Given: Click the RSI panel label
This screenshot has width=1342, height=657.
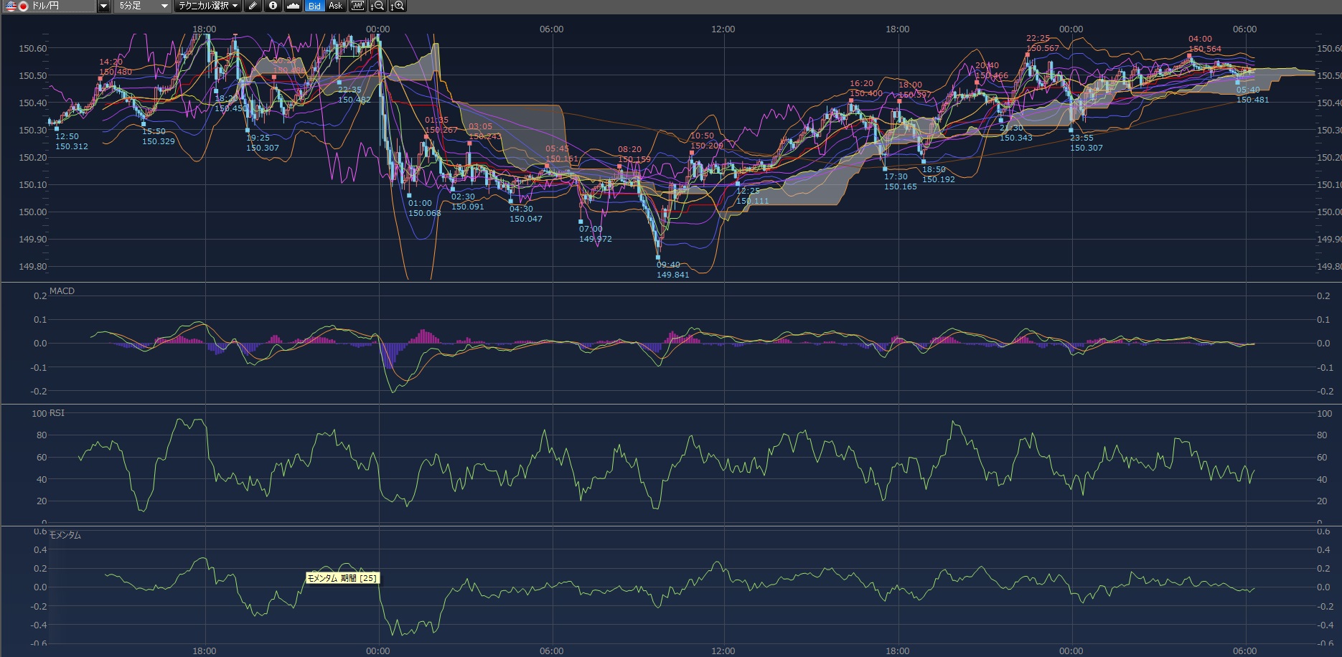Looking at the screenshot, I should pos(57,413).
